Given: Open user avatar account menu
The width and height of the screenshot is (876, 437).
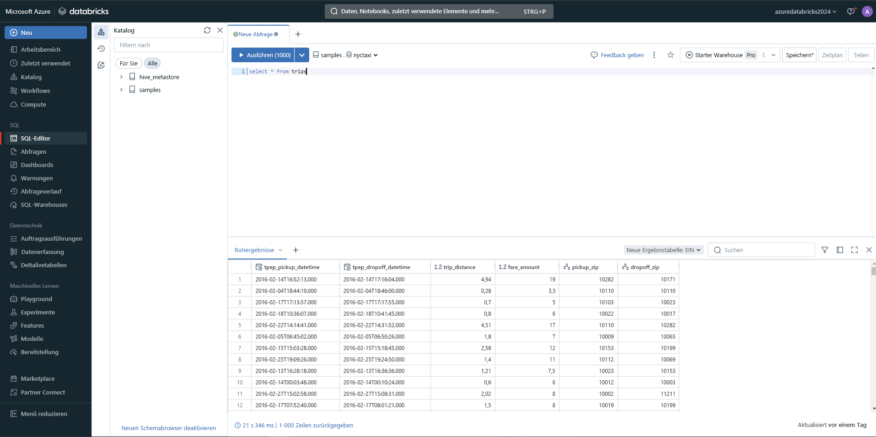Looking at the screenshot, I should (867, 11).
